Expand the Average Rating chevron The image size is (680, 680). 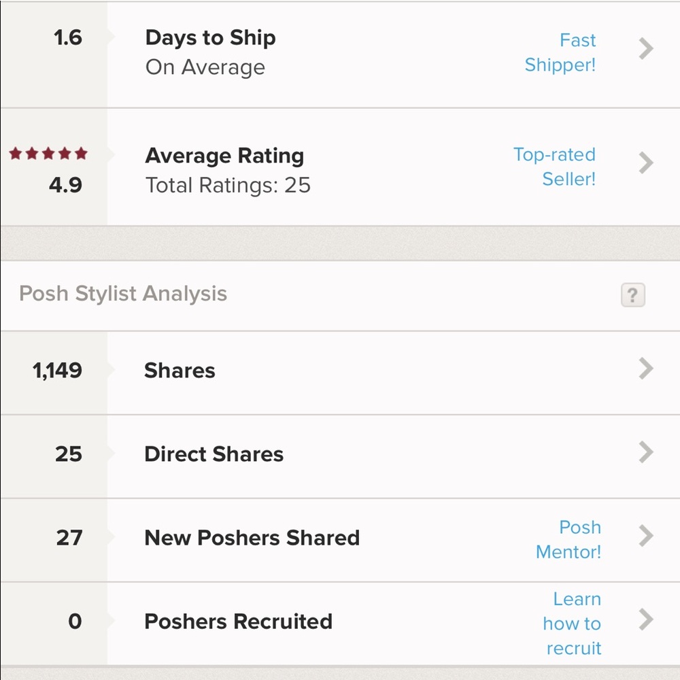[646, 163]
